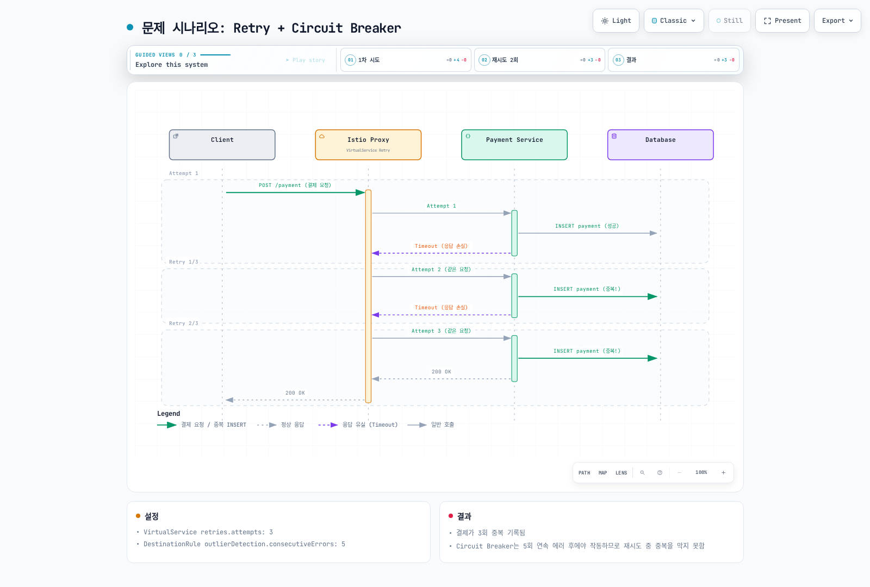Zoom out with the minus icon
This screenshot has height=587, width=870.
coord(679,473)
